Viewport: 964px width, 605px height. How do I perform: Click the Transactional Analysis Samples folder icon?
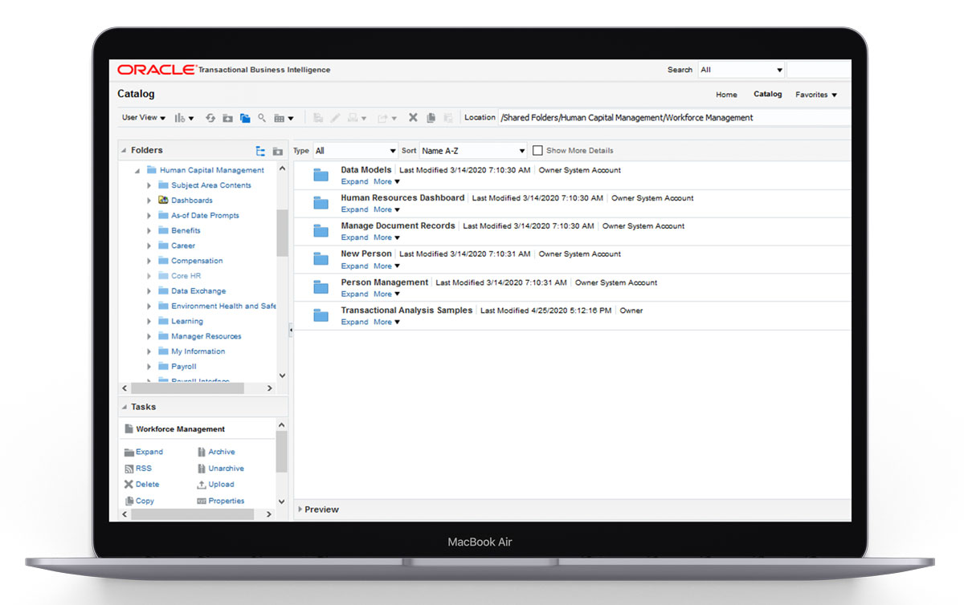tap(321, 315)
